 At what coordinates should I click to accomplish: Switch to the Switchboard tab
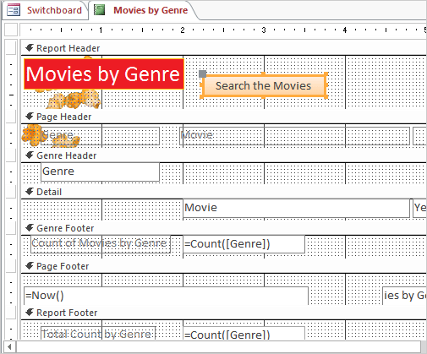[x=45, y=10]
